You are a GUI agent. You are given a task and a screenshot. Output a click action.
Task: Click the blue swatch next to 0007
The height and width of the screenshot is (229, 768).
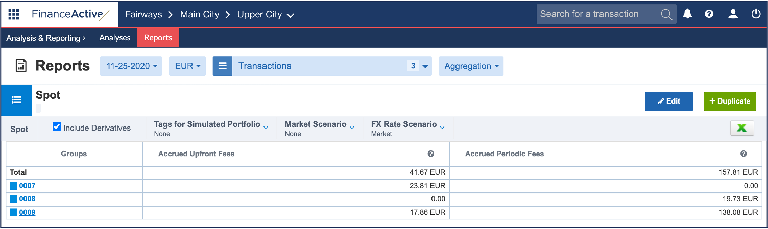tap(13, 186)
